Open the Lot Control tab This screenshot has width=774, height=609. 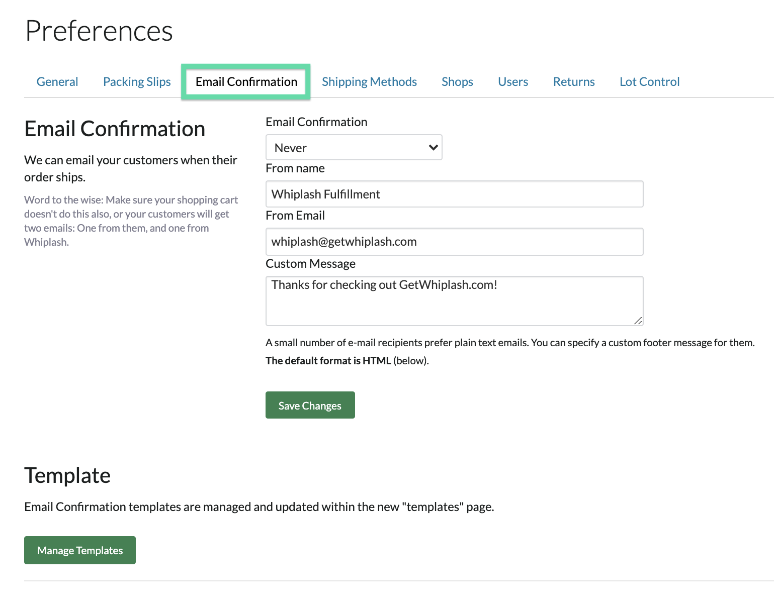pyautogui.click(x=649, y=81)
